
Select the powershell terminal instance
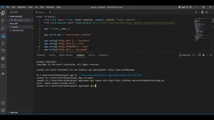(185, 55)
